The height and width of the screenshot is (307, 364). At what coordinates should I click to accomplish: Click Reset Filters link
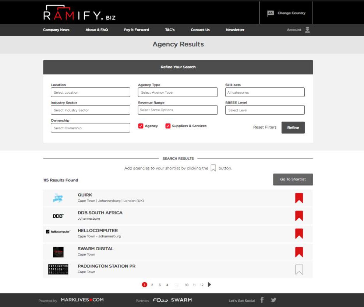click(265, 127)
